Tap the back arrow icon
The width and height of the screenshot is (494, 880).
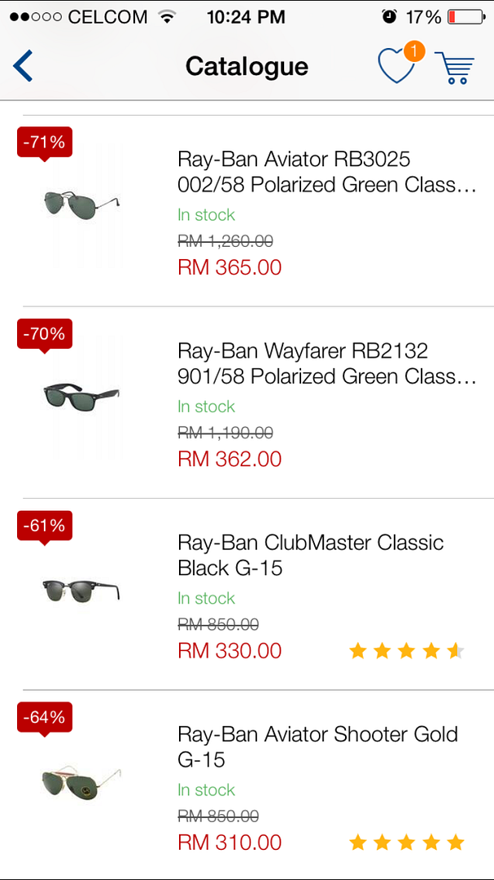click(x=23, y=66)
